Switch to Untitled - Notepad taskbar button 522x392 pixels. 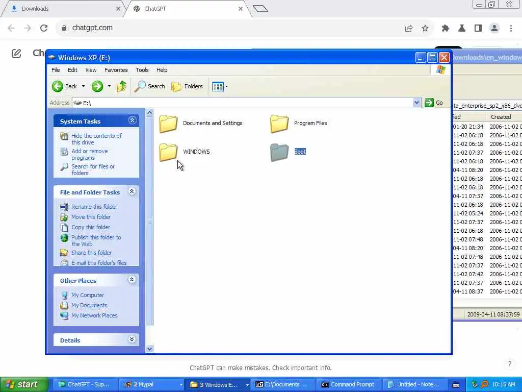tap(414, 385)
